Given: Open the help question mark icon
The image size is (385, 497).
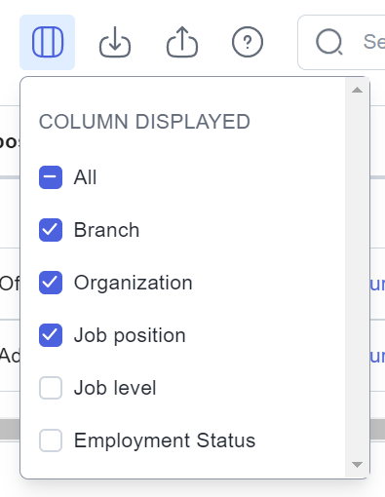Looking at the screenshot, I should 248,42.
